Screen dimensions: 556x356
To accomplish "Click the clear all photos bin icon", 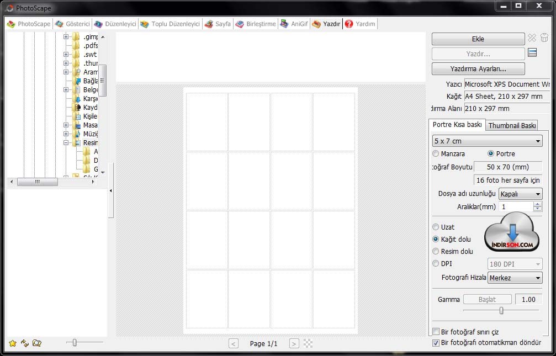I will click(544, 38).
